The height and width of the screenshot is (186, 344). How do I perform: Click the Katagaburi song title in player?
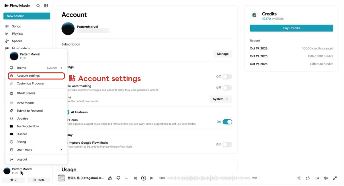pyautogui.click(x=85, y=178)
